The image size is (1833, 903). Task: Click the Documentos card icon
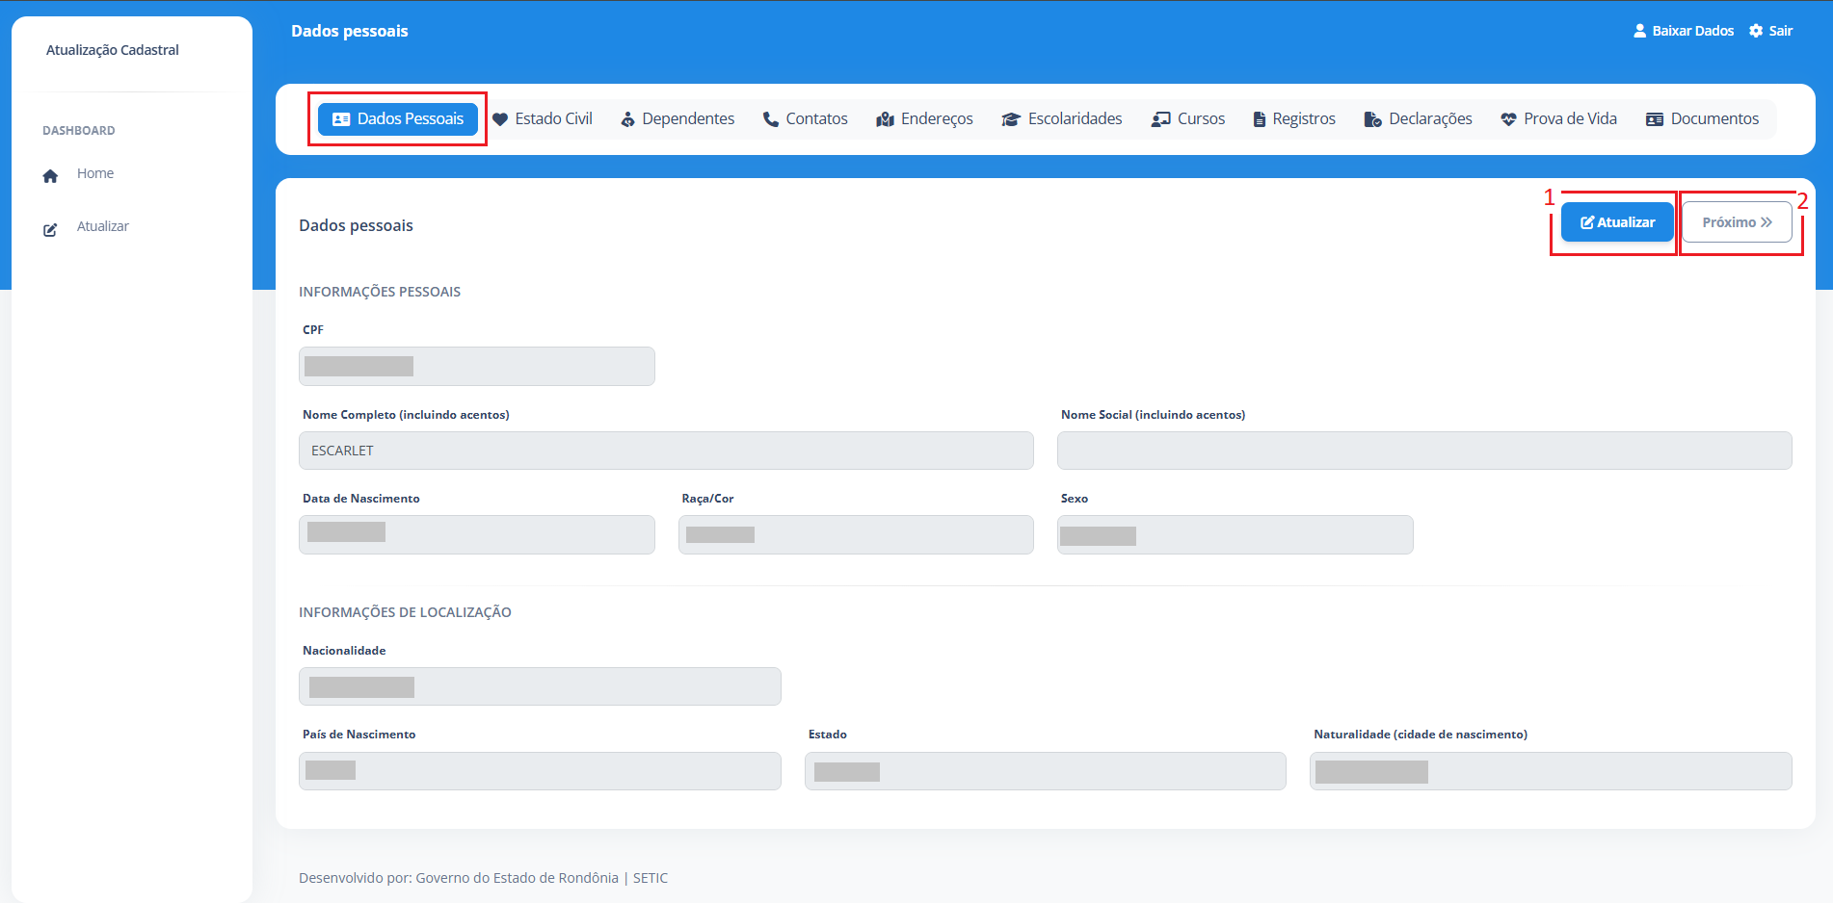point(1655,119)
